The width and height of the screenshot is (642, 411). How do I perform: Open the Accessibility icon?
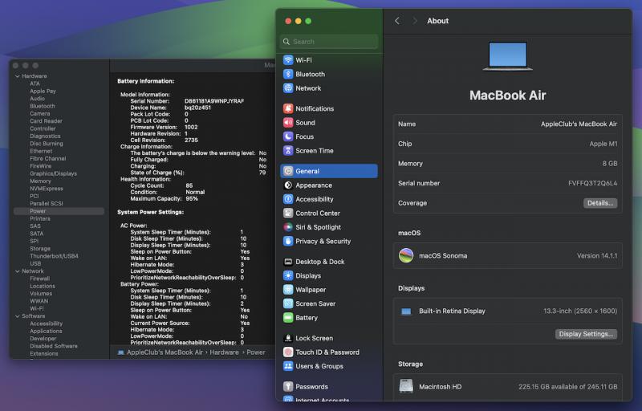(x=288, y=199)
